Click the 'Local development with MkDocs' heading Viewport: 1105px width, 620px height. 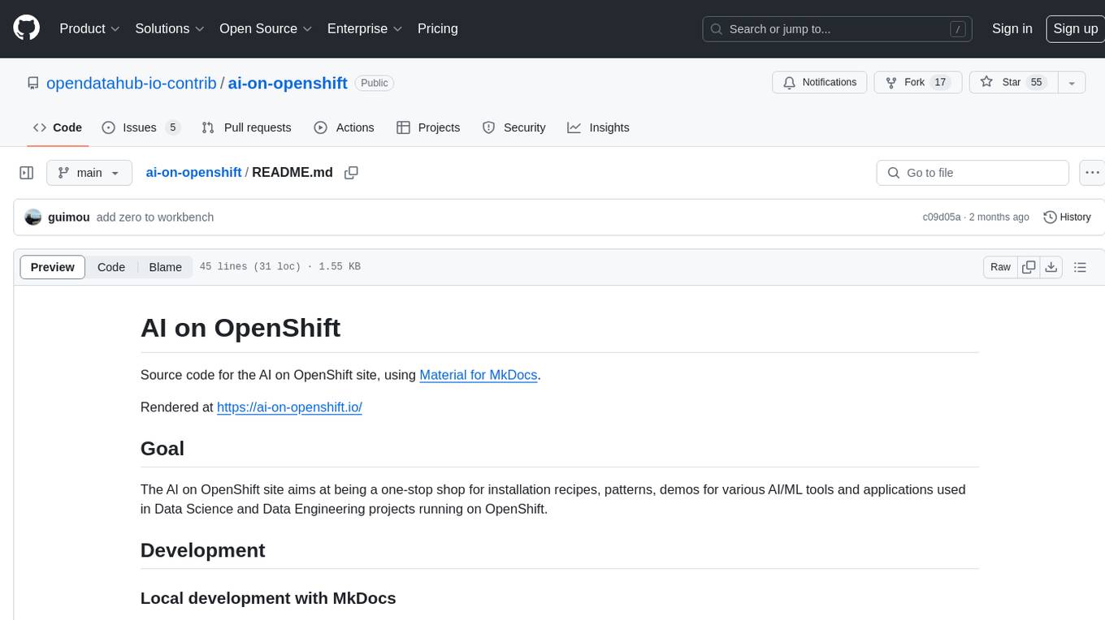coord(268,598)
